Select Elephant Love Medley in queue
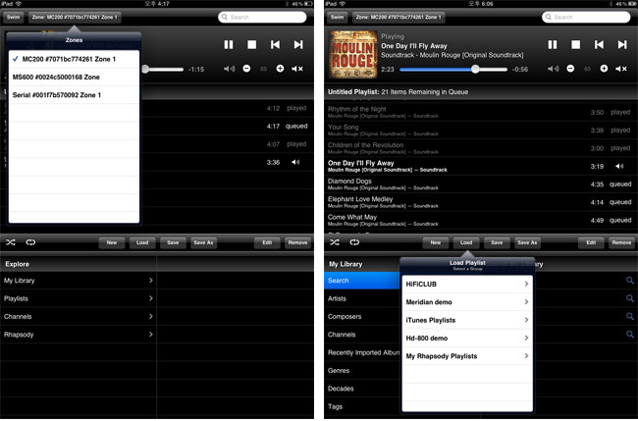Screen dimensions: 638x421 coord(481,202)
